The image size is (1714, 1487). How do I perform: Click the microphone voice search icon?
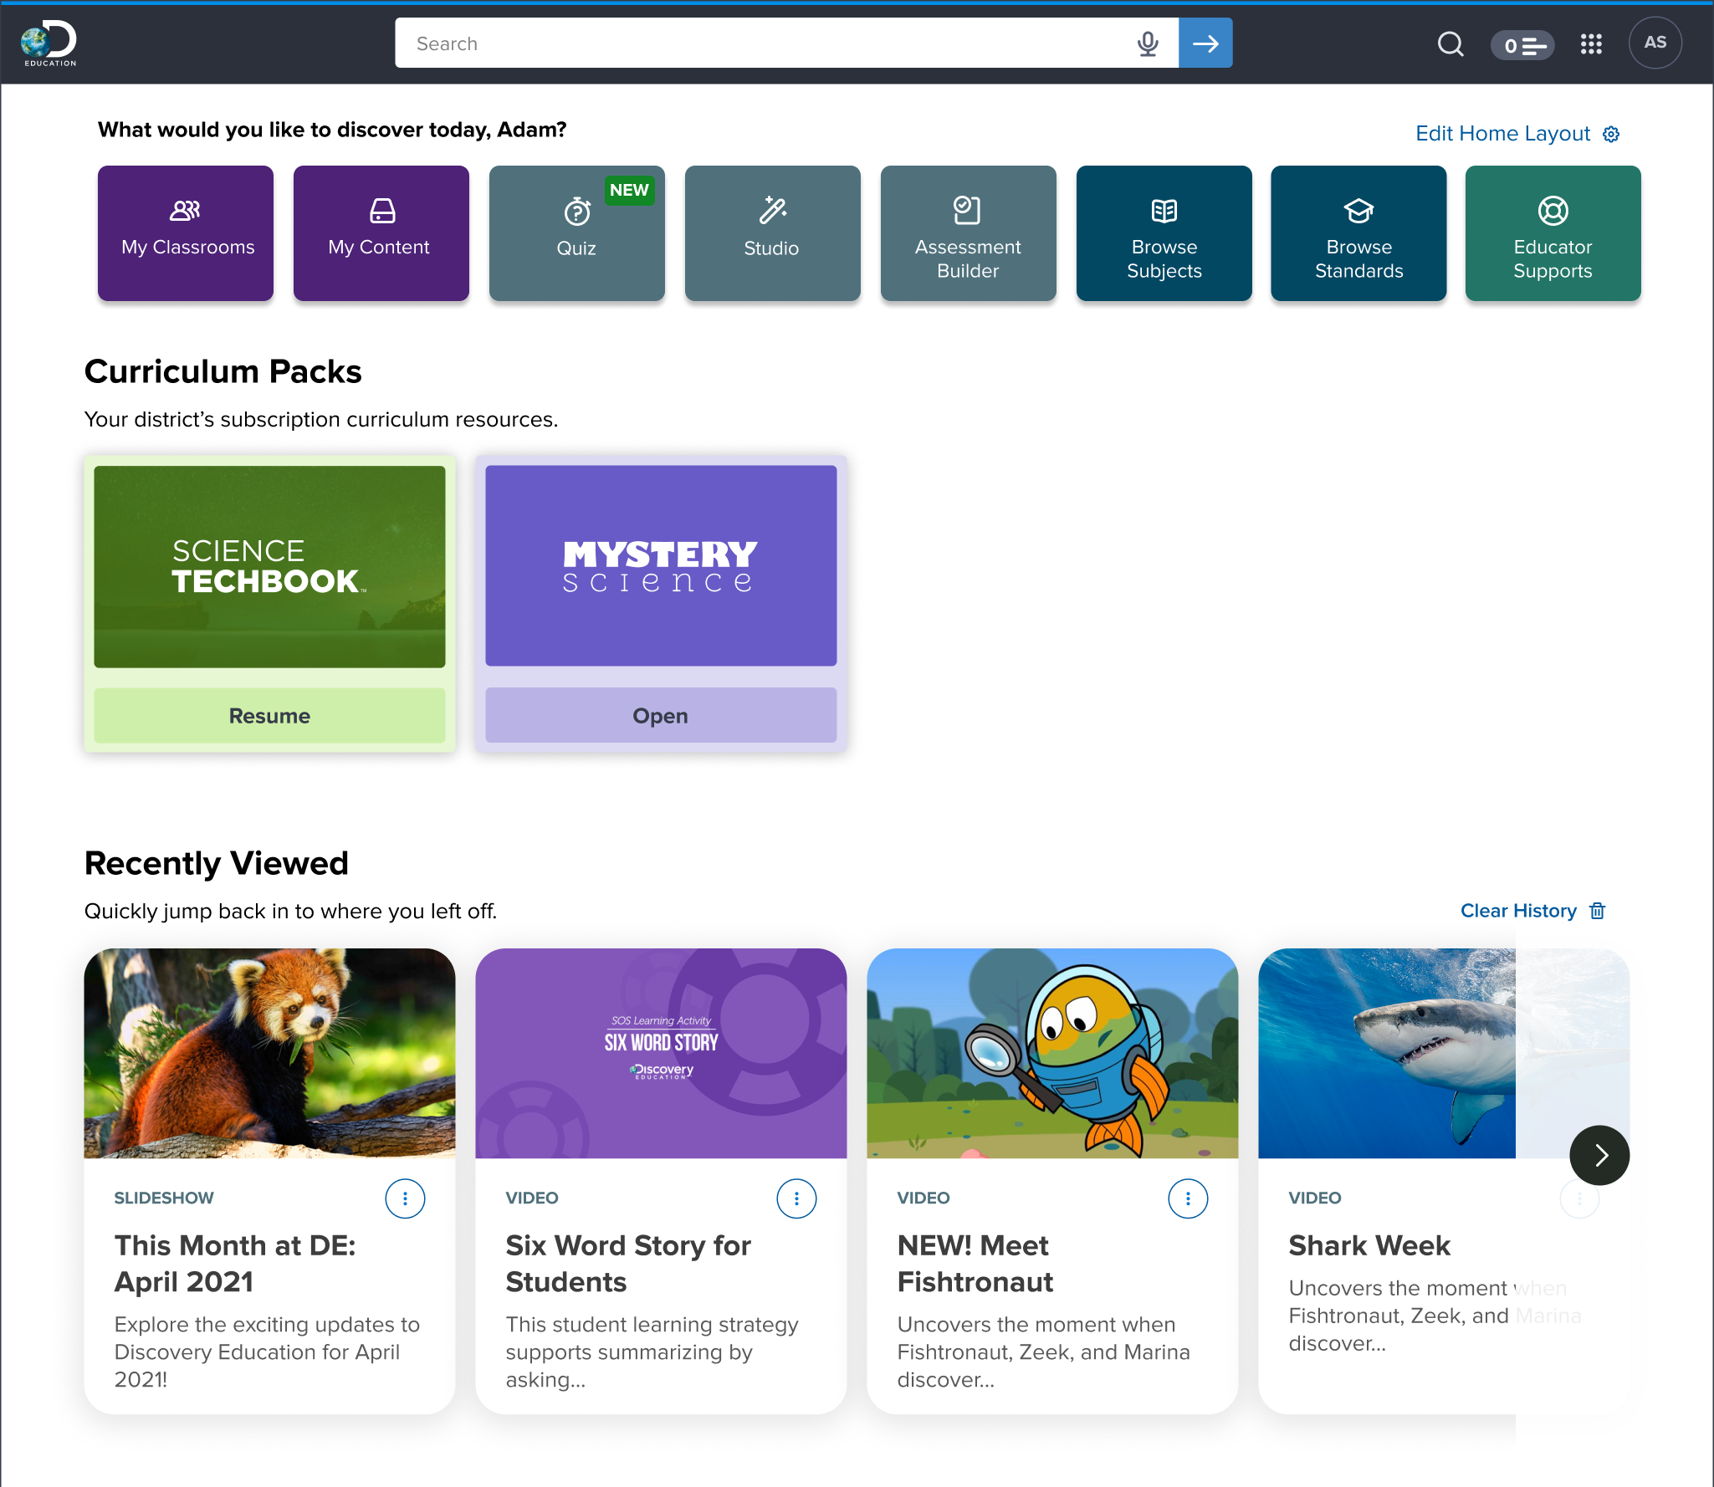pyautogui.click(x=1148, y=43)
